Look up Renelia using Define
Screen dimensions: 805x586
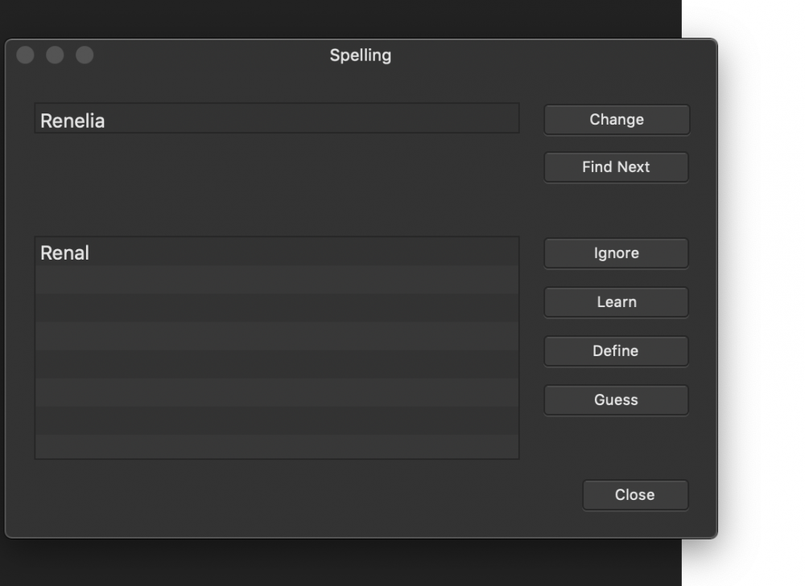tap(616, 350)
